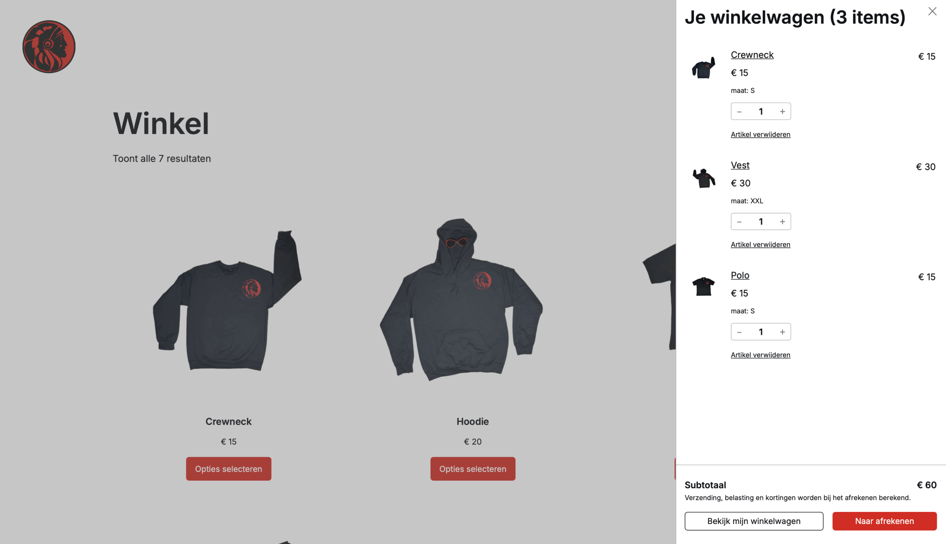Select Opties selecteren under Hoodie

pos(473,469)
